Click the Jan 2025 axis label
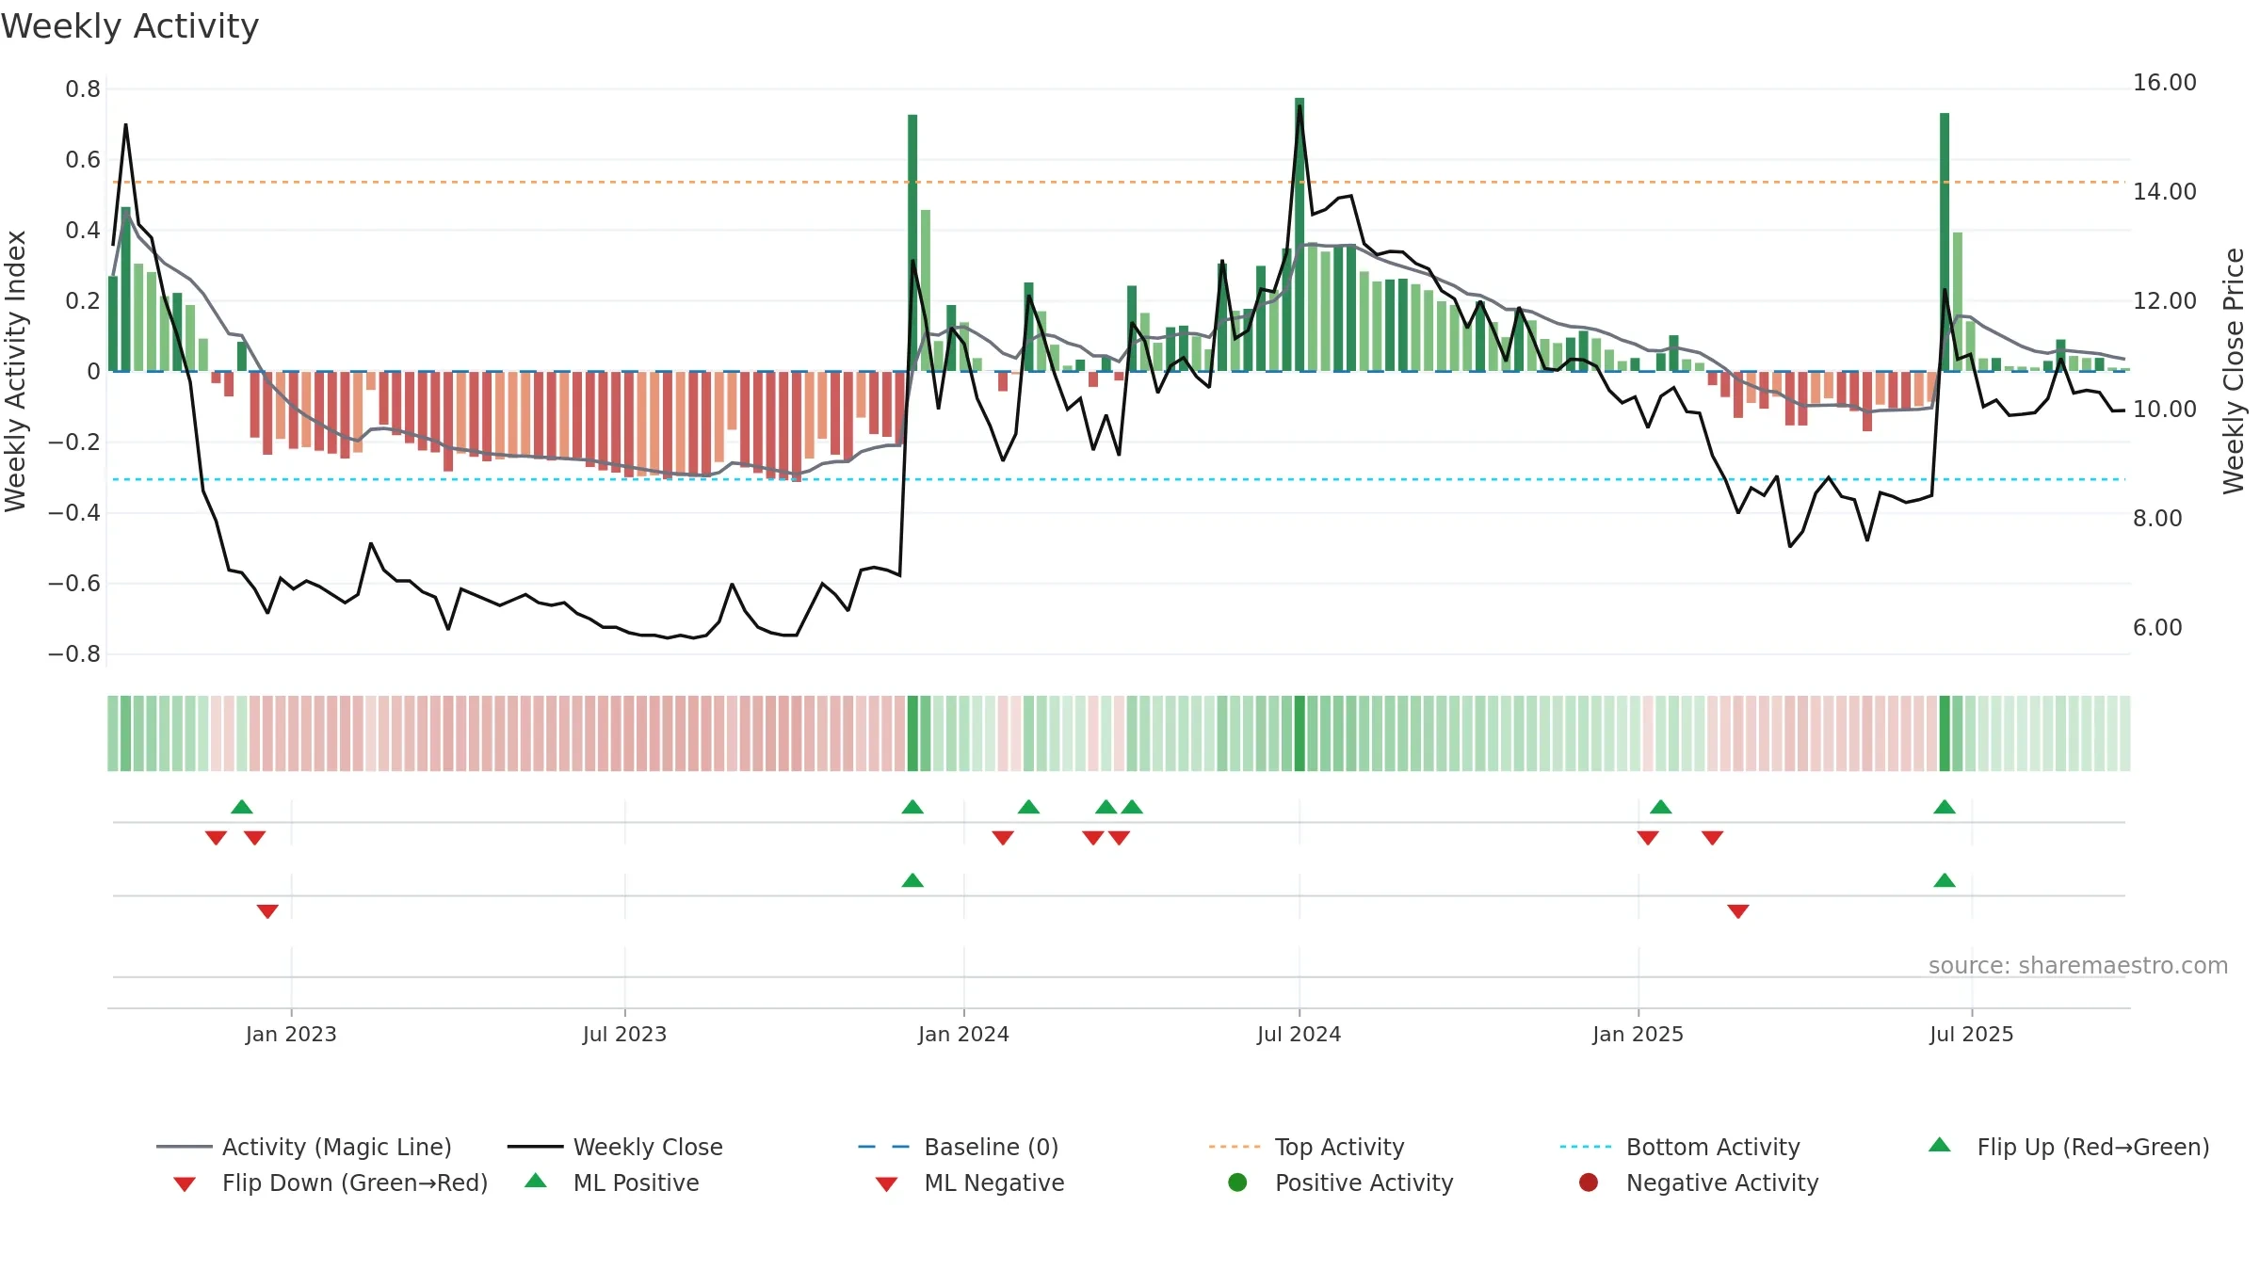Screen dimensions: 2260x1271 point(1638,1034)
